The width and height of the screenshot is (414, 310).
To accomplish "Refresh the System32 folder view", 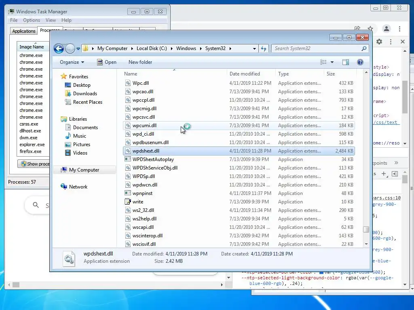I will click(x=264, y=48).
